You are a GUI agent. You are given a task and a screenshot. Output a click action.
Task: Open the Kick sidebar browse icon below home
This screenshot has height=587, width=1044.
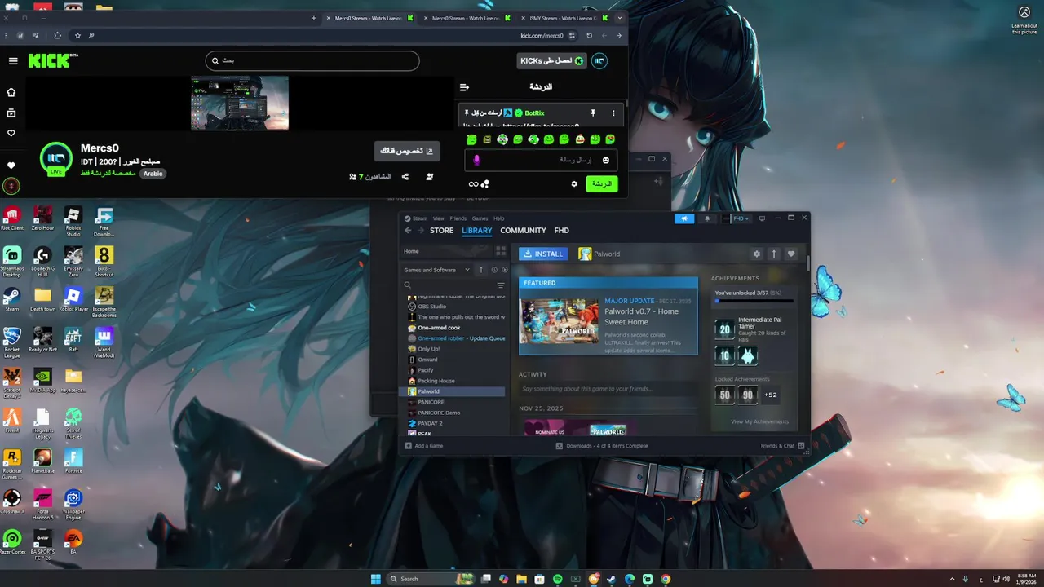click(11, 113)
